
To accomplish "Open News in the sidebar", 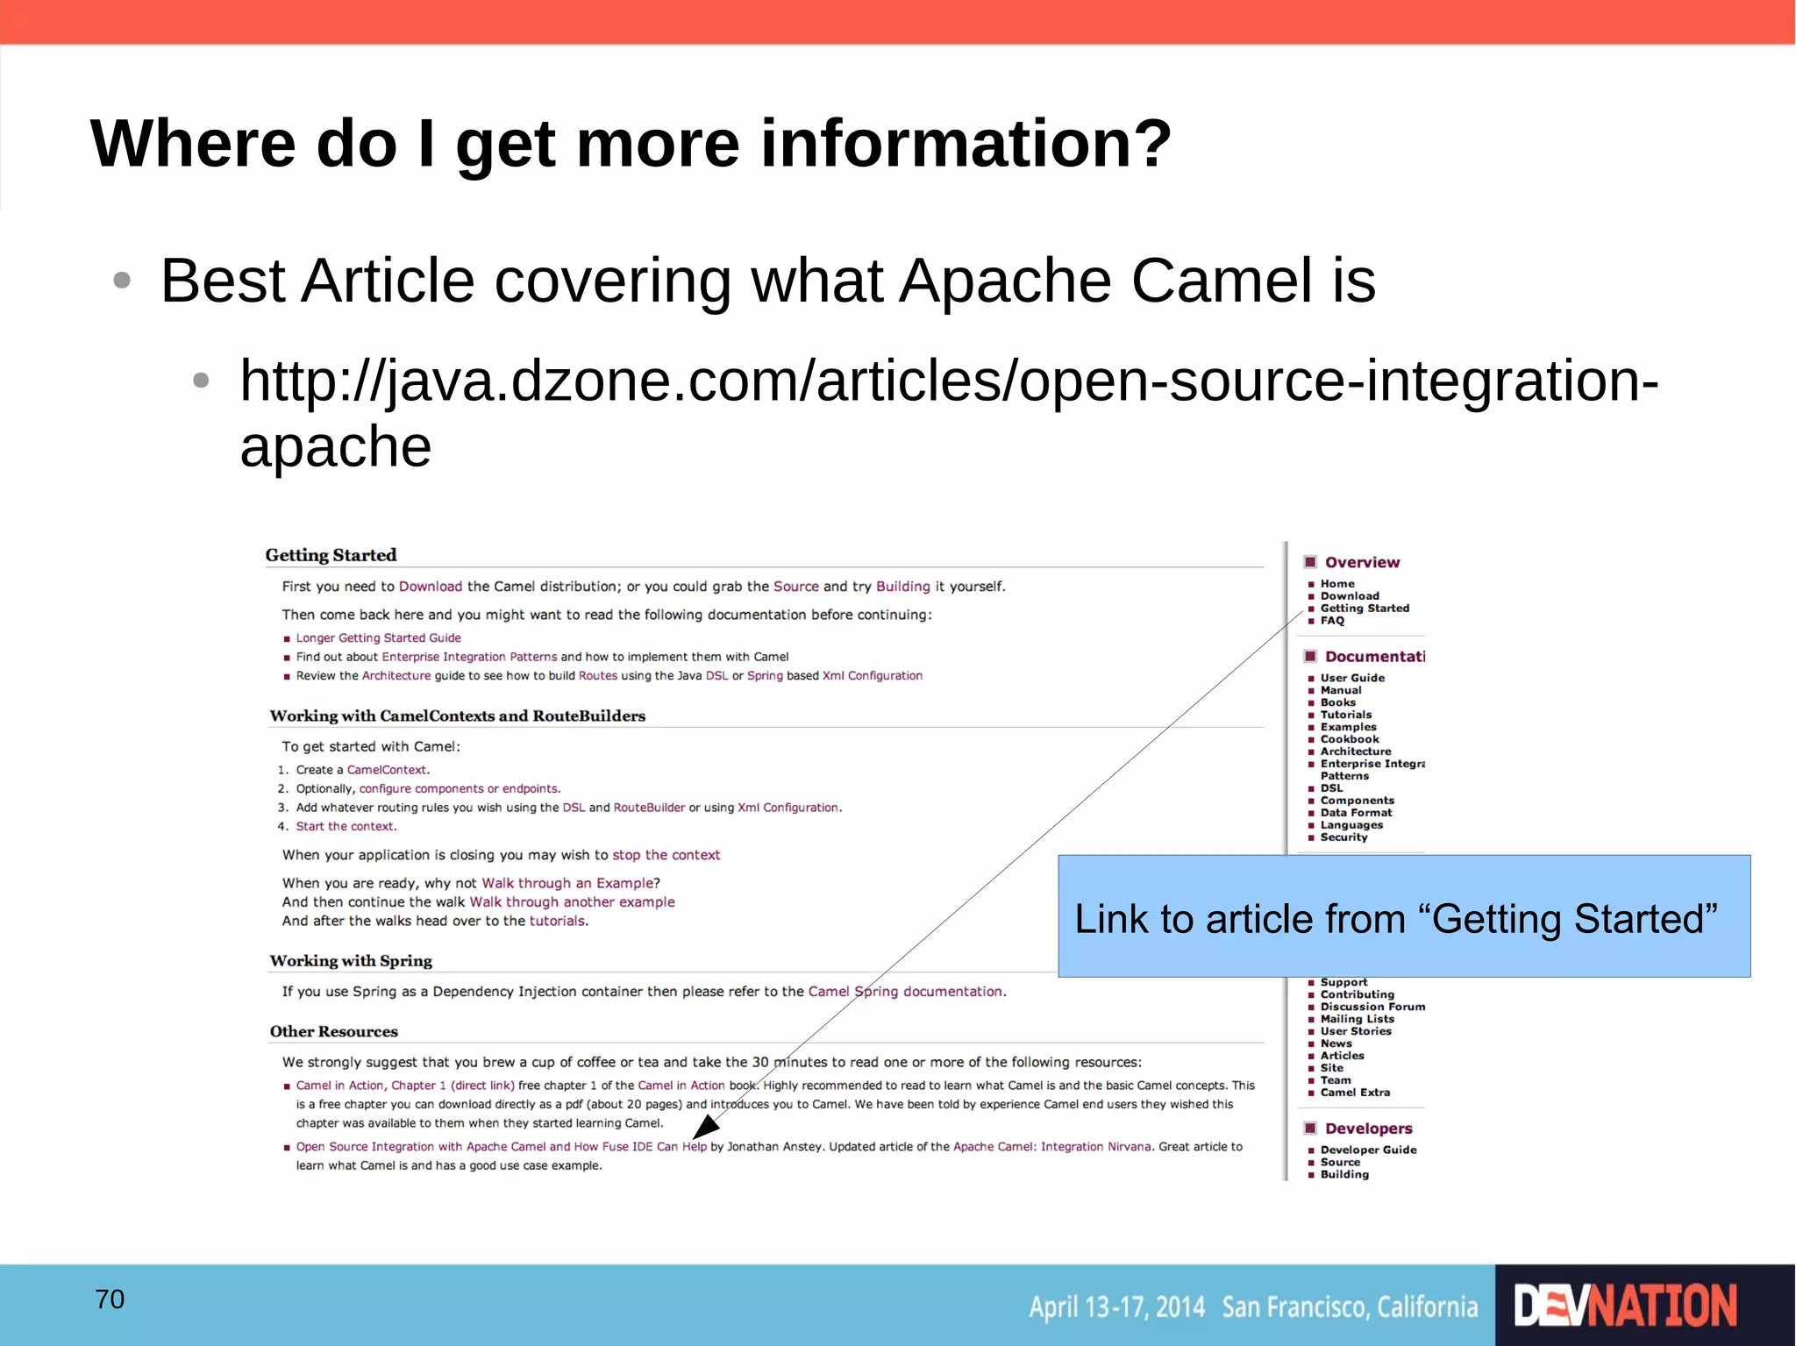I will (x=1336, y=1043).
